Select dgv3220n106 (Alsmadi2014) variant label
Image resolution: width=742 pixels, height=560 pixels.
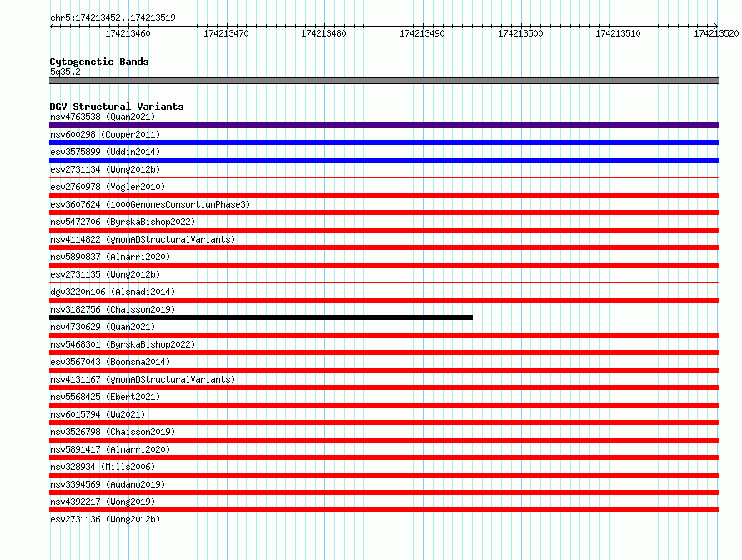tap(113, 292)
